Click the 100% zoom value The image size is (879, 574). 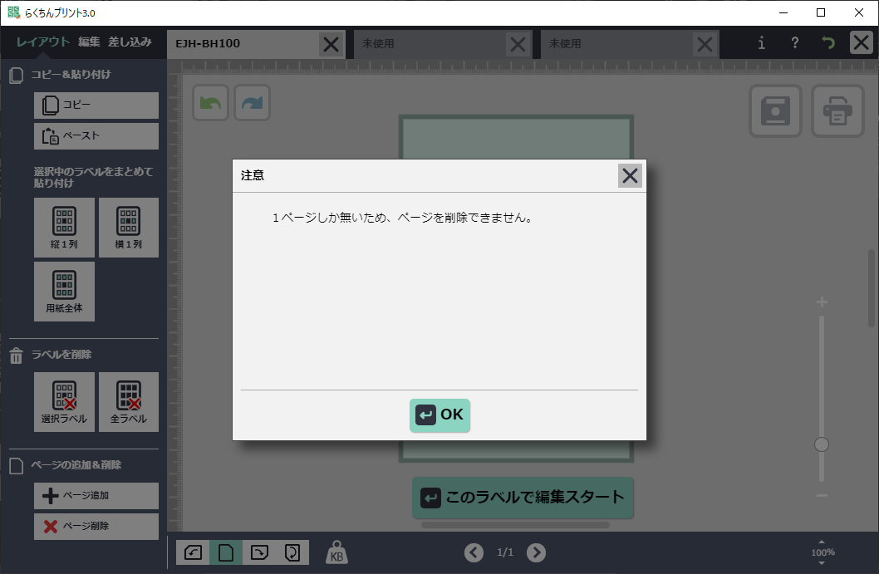(823, 552)
